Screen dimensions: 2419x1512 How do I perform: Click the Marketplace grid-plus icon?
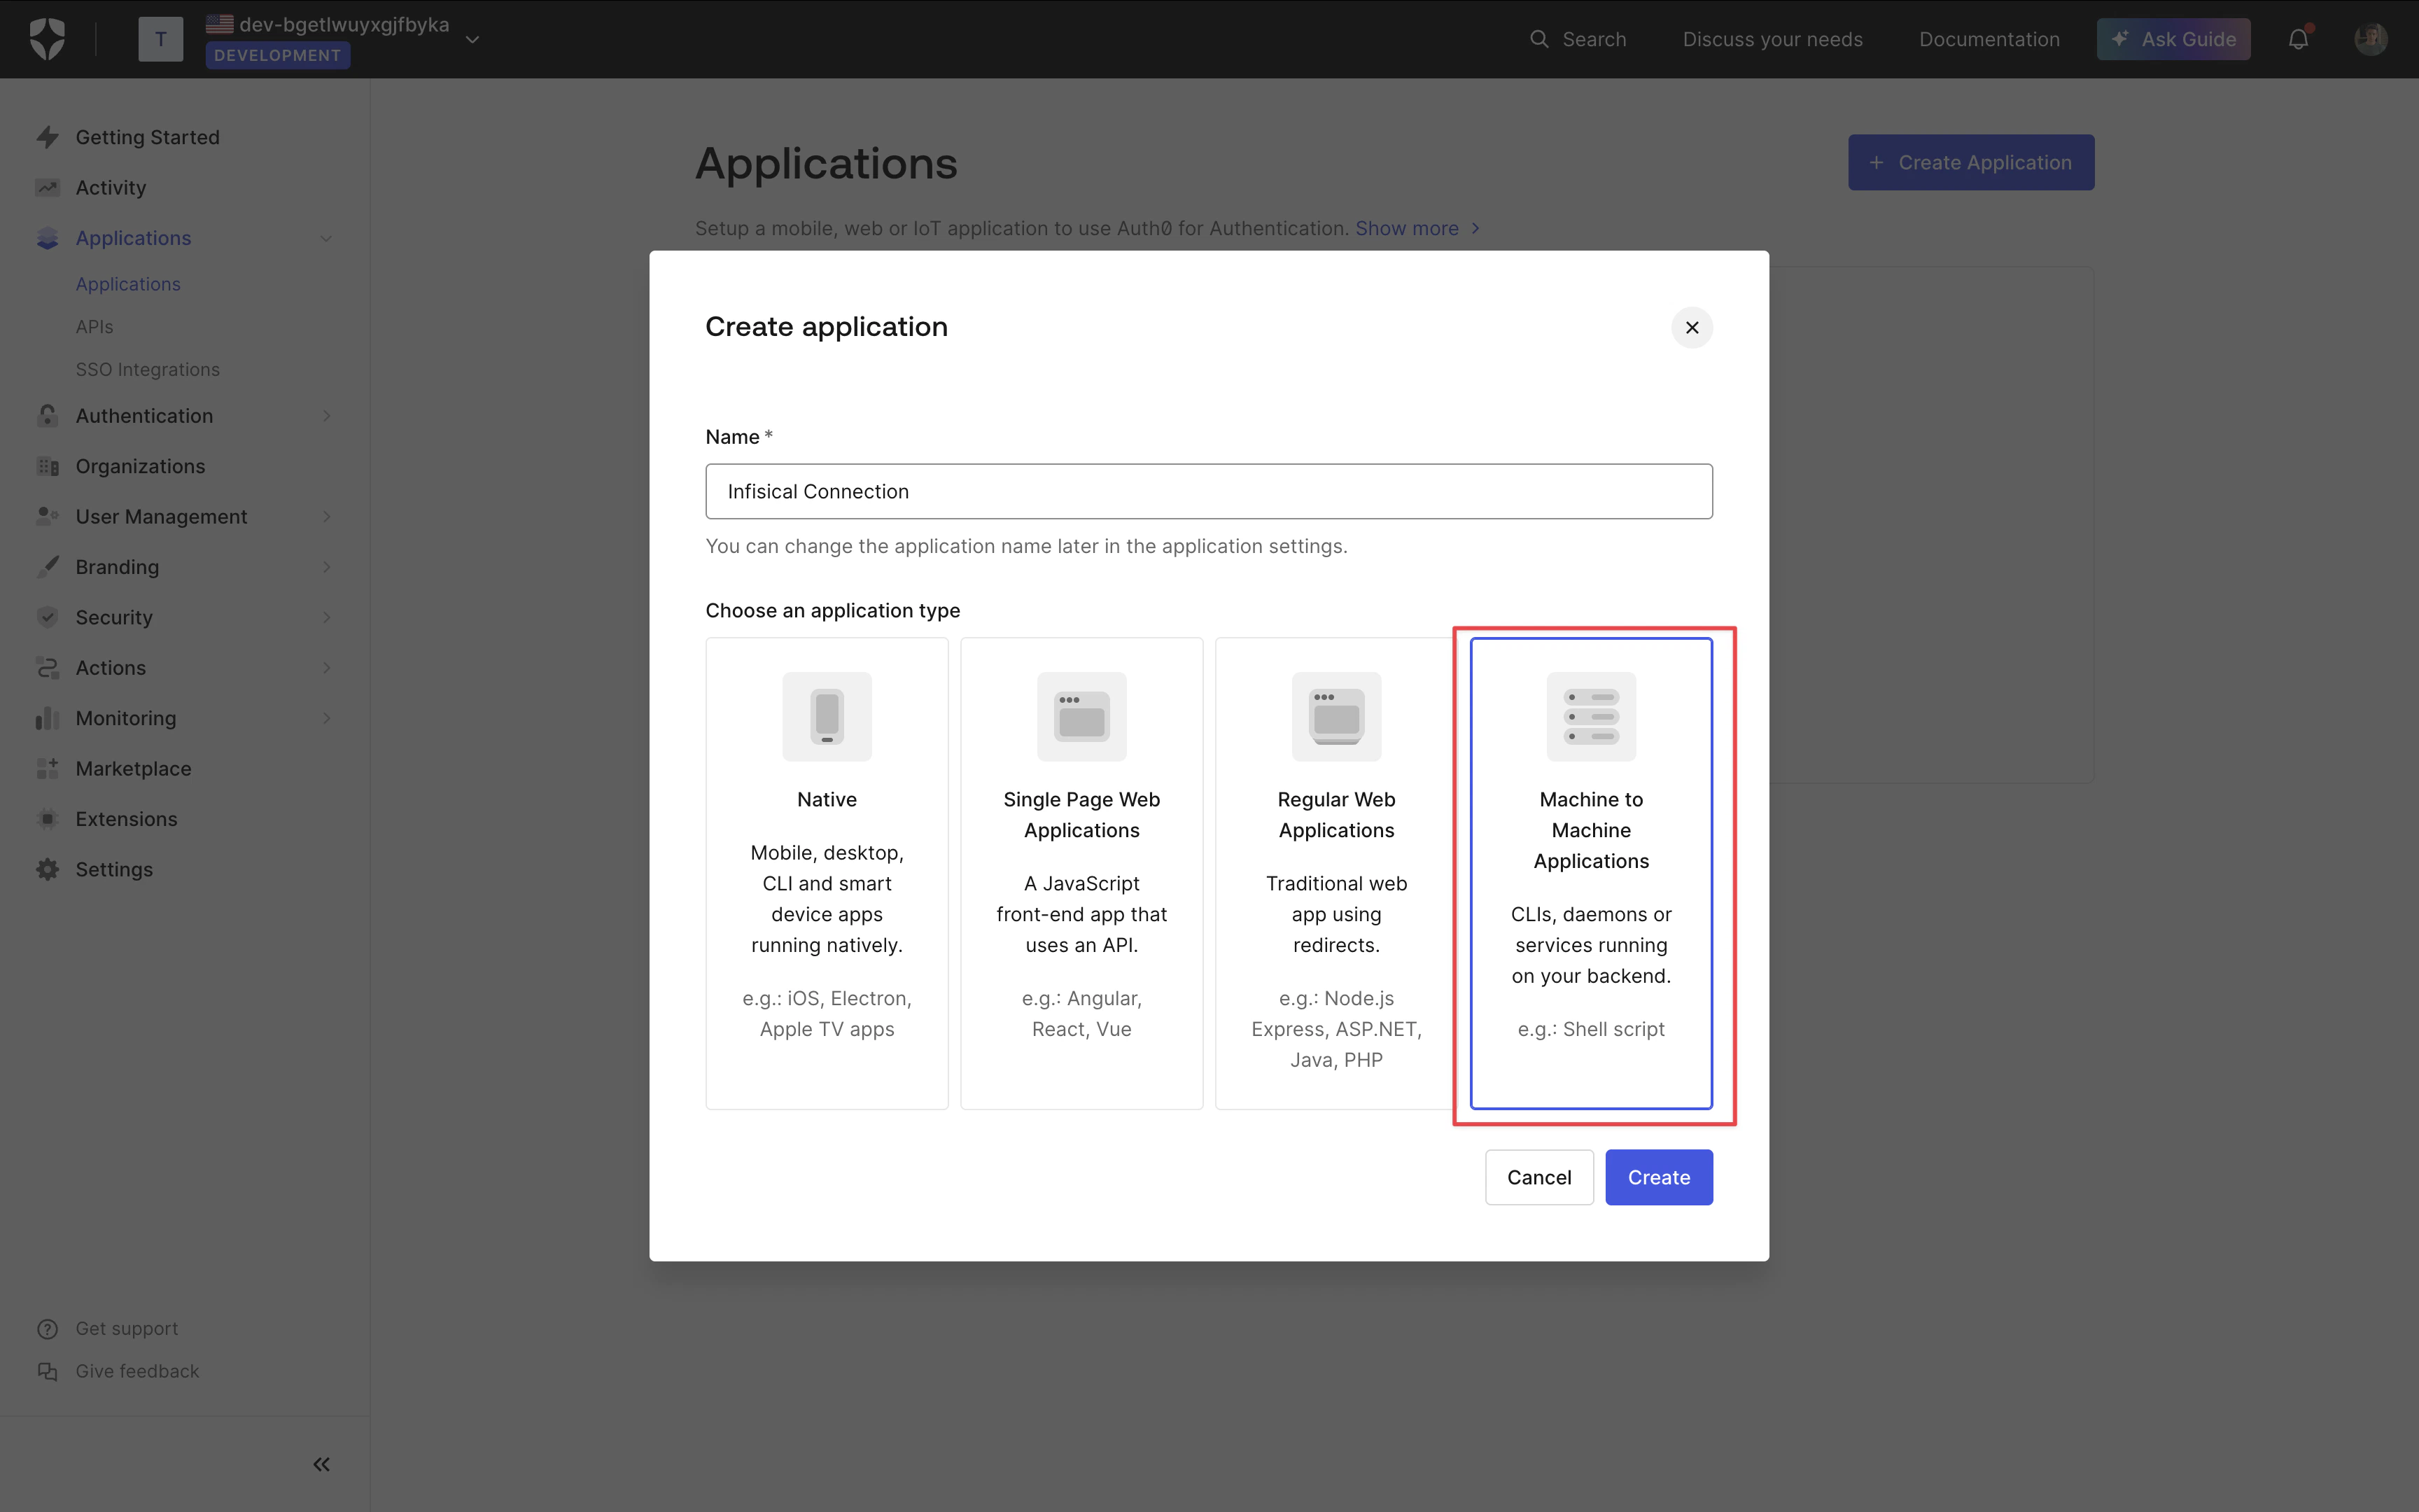[47, 768]
